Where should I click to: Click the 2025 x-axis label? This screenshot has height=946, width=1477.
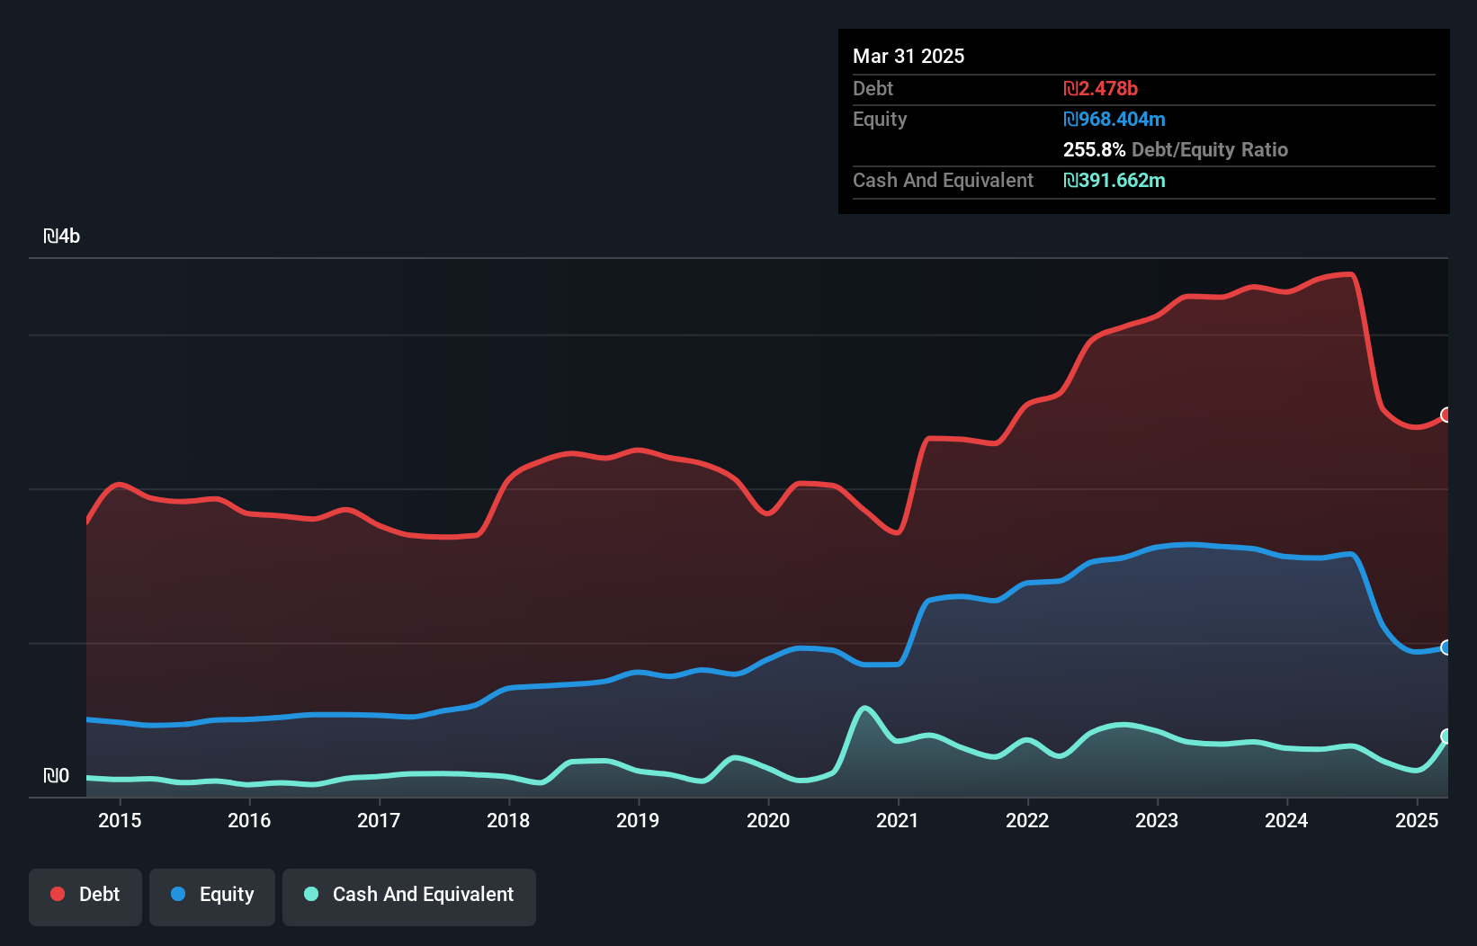(1417, 820)
